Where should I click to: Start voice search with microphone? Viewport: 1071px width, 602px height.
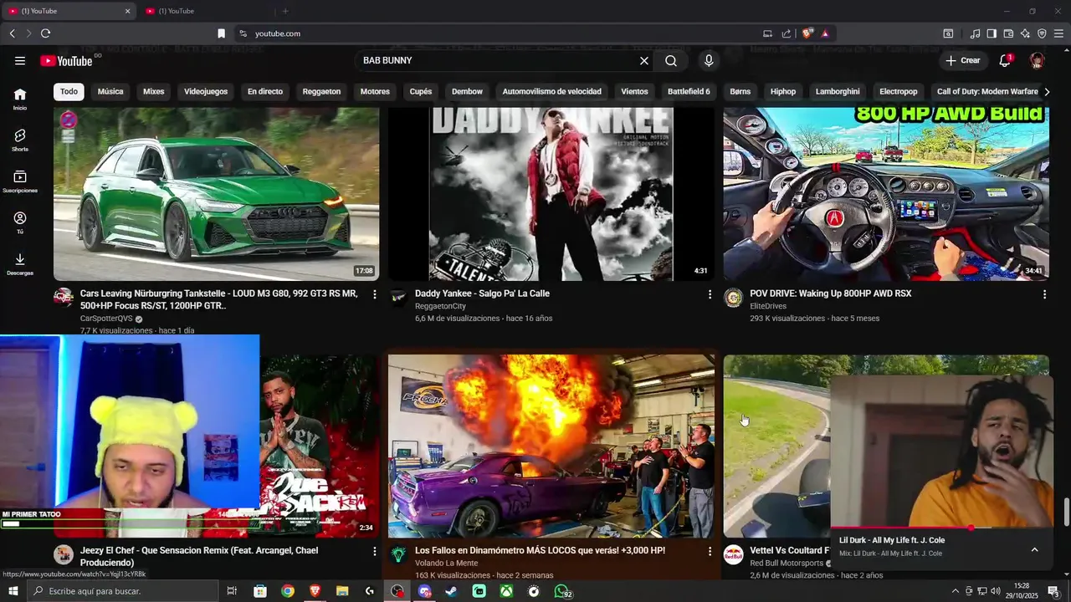[x=709, y=60]
